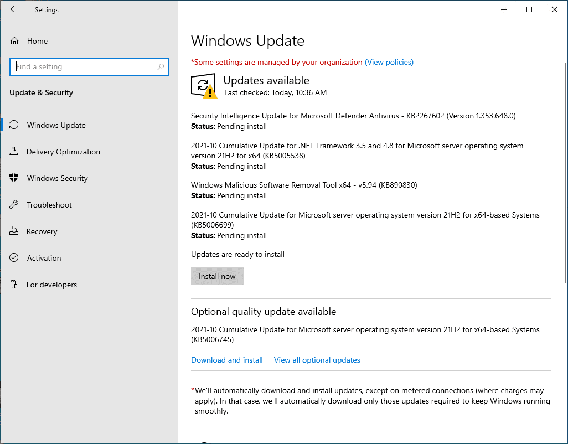Open the Delivery Optimization page
Viewport: 568px width, 444px height.
pos(63,152)
